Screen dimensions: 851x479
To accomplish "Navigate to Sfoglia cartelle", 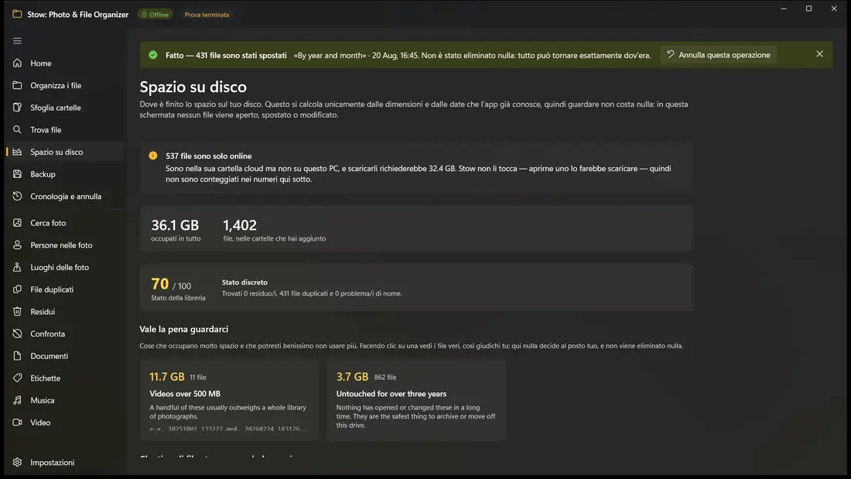I will click(65, 108).
